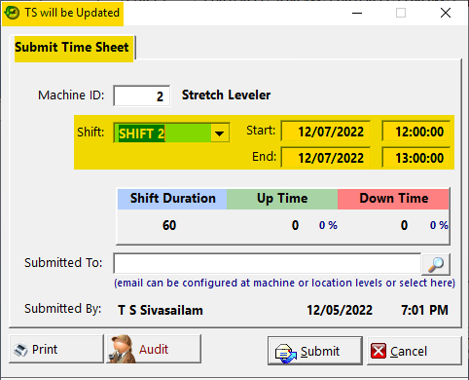The image size is (469, 380).
Task: Click the red X icon on Cancel button
Action: [379, 351]
